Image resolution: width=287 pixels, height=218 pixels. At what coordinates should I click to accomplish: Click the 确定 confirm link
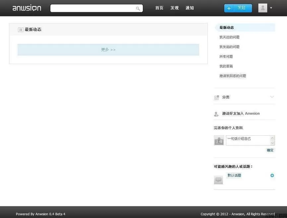coord(270,150)
